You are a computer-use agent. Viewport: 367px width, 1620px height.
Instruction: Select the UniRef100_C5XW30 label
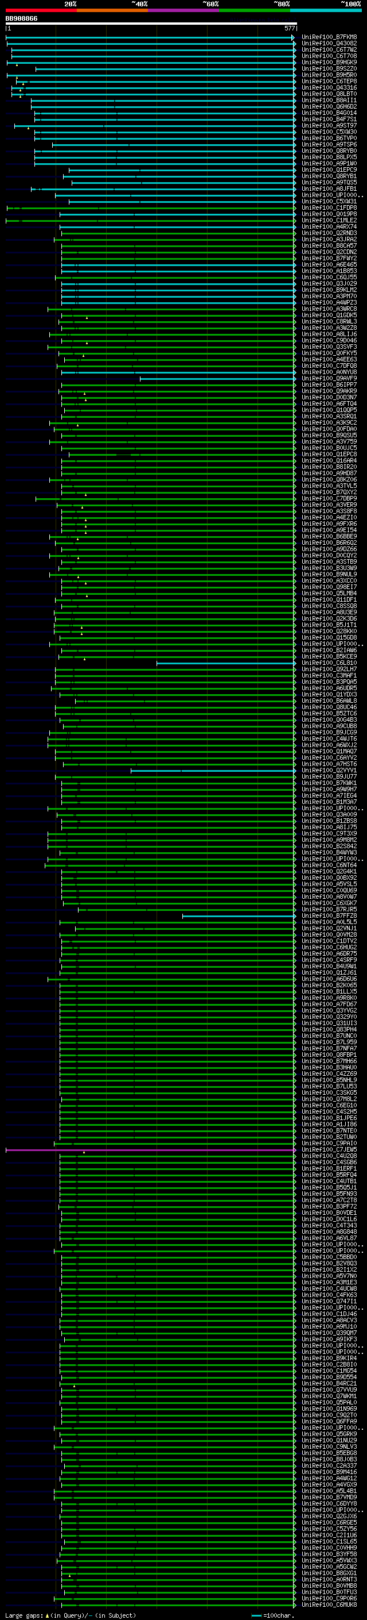click(329, 132)
